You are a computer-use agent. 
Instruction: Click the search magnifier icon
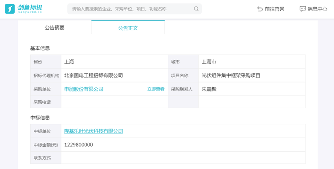click(x=196, y=9)
